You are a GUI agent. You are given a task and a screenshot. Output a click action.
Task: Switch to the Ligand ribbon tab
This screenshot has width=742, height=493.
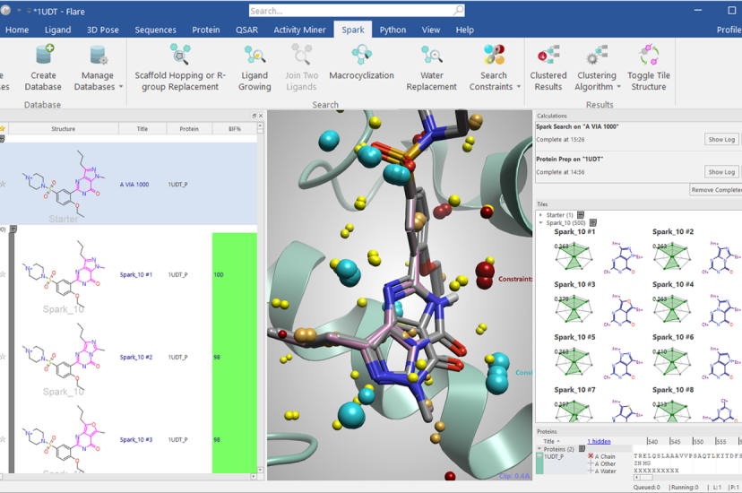[57, 30]
